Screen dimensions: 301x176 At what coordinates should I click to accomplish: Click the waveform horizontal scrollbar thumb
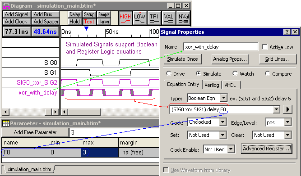pyautogui.click(x=84, y=112)
